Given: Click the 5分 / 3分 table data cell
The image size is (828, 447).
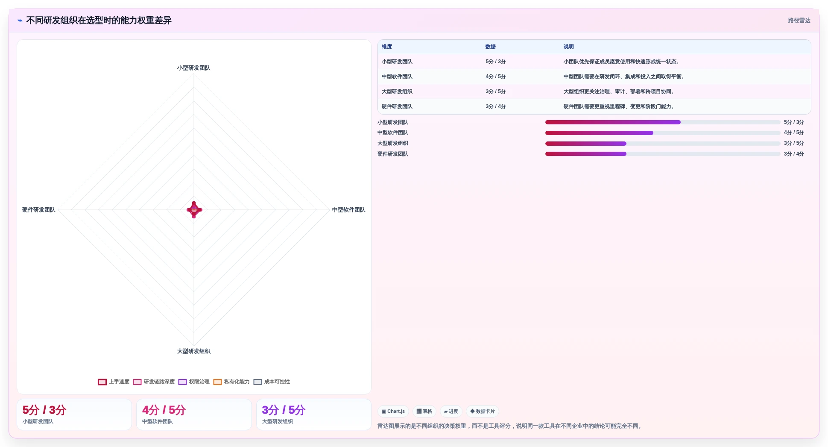Looking at the screenshot, I should coord(496,62).
